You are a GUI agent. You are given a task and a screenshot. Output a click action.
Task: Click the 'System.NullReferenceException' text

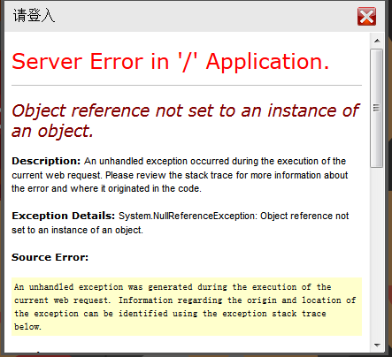click(x=188, y=216)
